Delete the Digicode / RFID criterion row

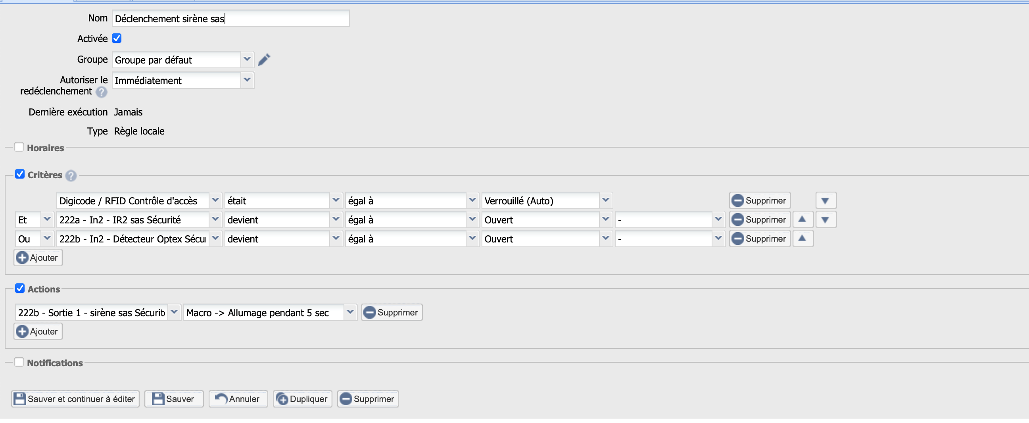(759, 200)
